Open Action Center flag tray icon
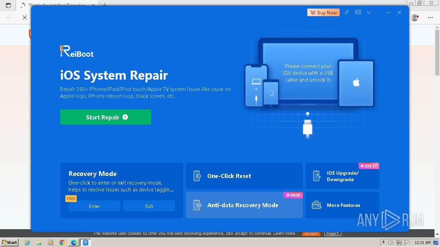Viewport: 440px width, 247px height. pos(407,243)
